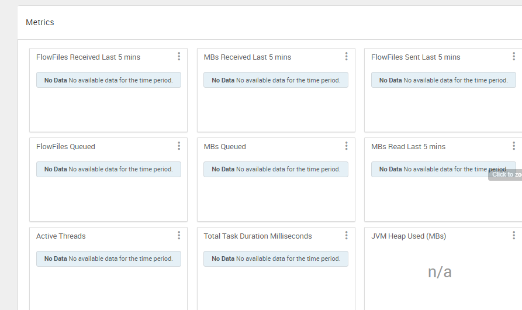Click the Active Threads widget title
The image size is (522, 310).
click(61, 236)
